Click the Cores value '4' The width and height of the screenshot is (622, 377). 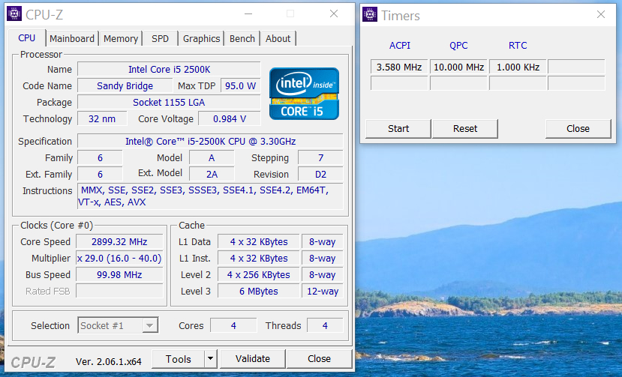click(x=233, y=325)
